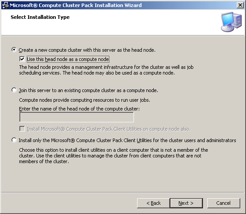Screen dimensions: 246x214
Task: Go to the previous page with Back
Action: (153, 203)
